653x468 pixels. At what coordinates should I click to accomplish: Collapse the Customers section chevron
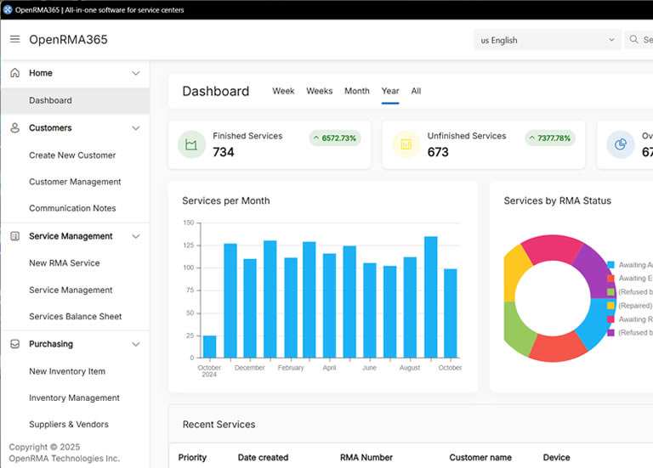135,128
